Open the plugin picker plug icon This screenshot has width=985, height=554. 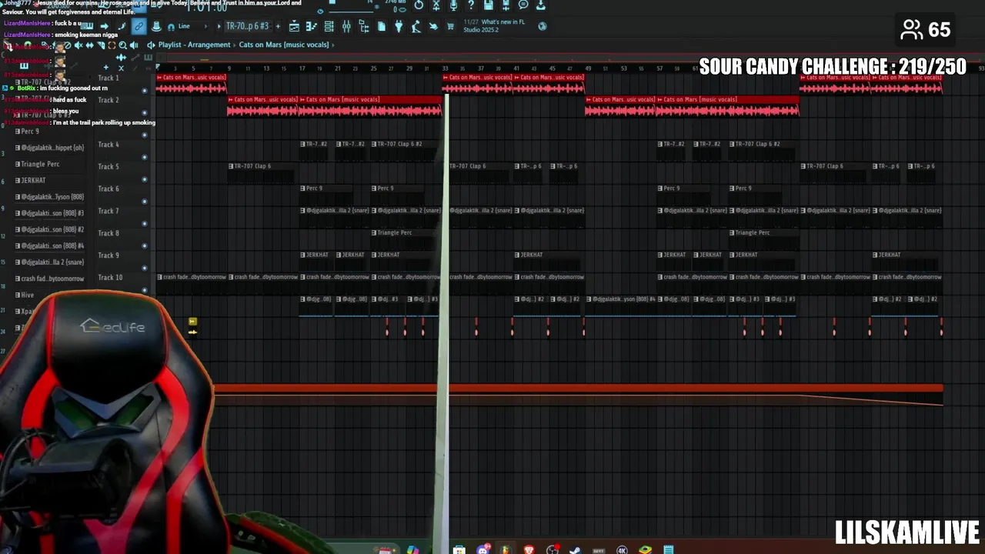coord(399,26)
